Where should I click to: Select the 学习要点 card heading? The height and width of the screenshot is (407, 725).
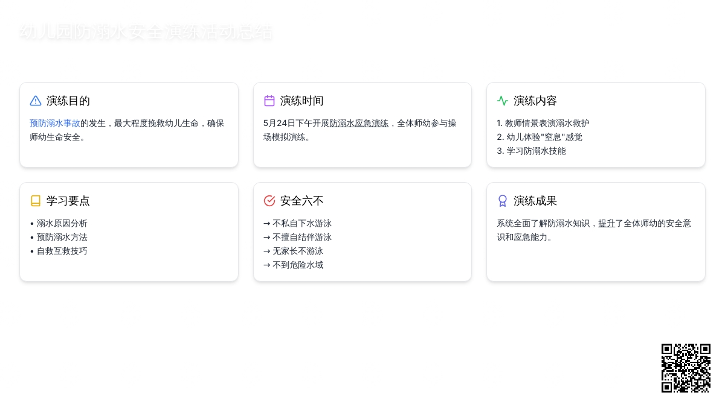pyautogui.click(x=68, y=201)
